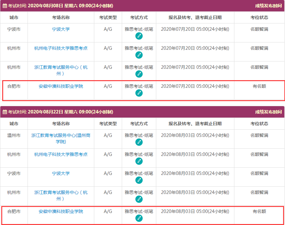Click pencil icon for 安徽中澳科技职业学院, 08月08日 exam
Screen dimensions: 285x225
[x=139, y=93]
